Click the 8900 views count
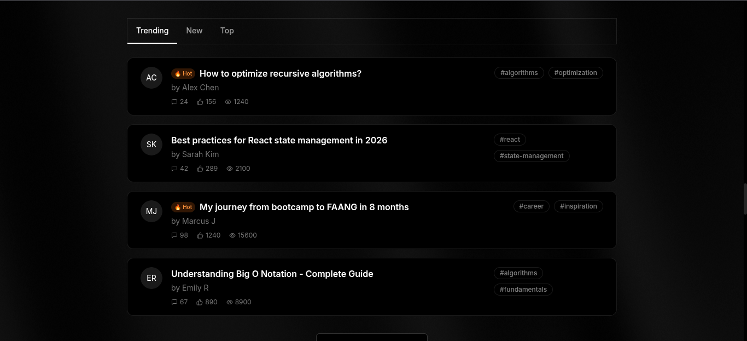The height and width of the screenshot is (341, 747). point(243,302)
